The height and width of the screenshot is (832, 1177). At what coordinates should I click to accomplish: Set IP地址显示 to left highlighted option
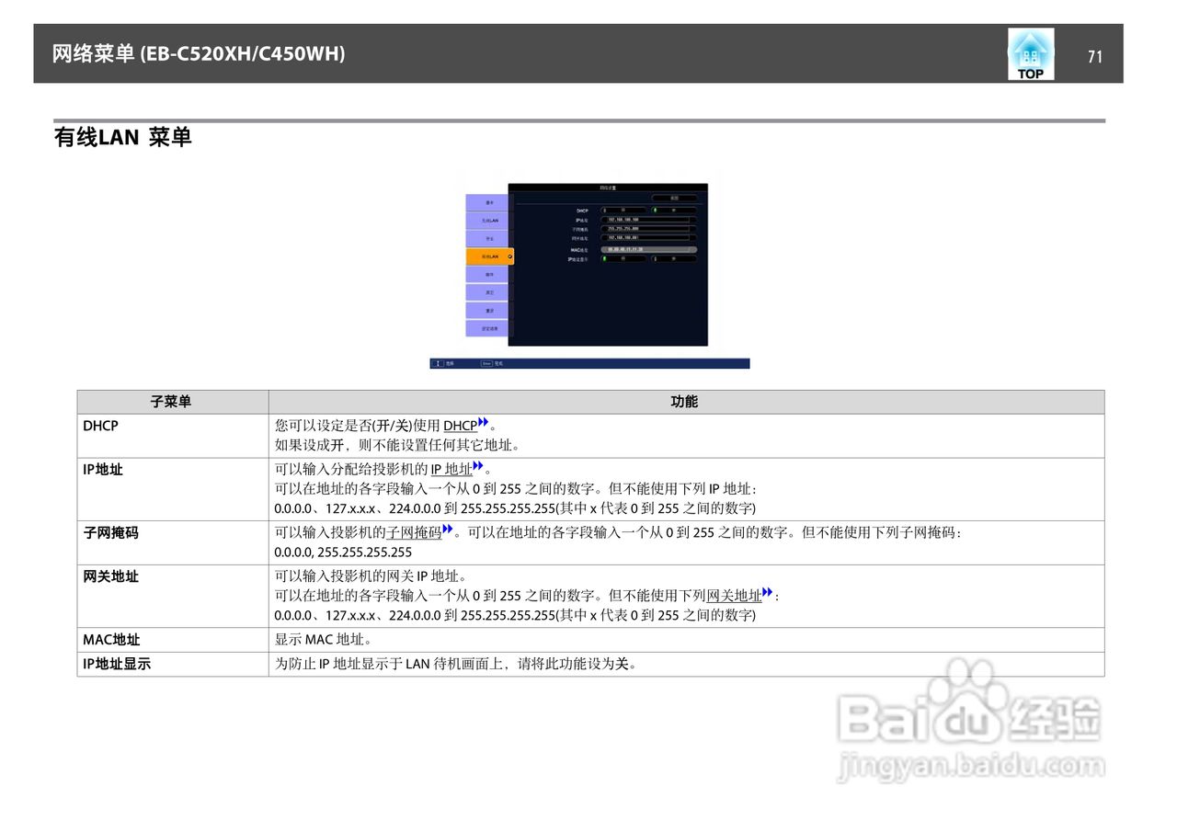pyautogui.click(x=623, y=258)
